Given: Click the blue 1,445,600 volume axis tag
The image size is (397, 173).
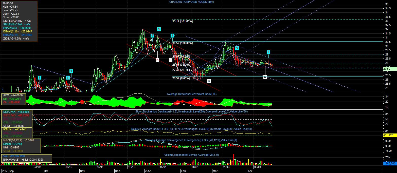Looking at the screenshot, I should [x=389, y=164].
